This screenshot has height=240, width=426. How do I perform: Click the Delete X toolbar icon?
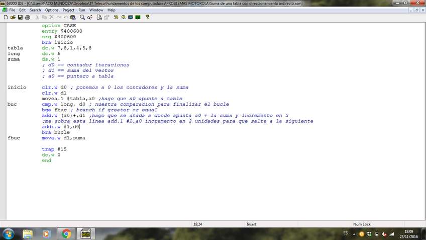(51, 17)
